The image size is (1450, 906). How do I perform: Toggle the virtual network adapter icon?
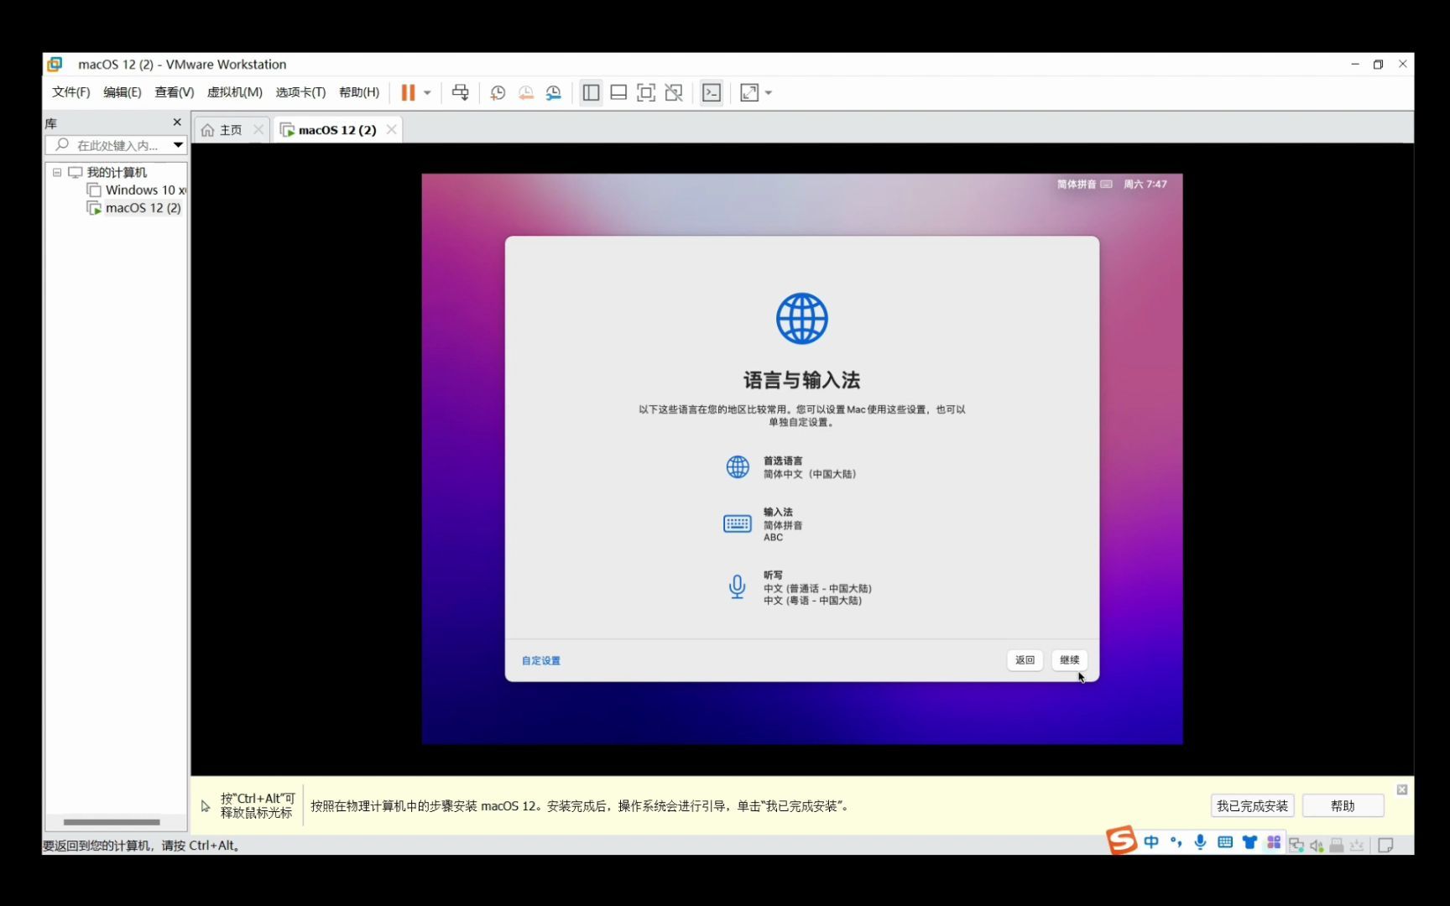(1296, 845)
